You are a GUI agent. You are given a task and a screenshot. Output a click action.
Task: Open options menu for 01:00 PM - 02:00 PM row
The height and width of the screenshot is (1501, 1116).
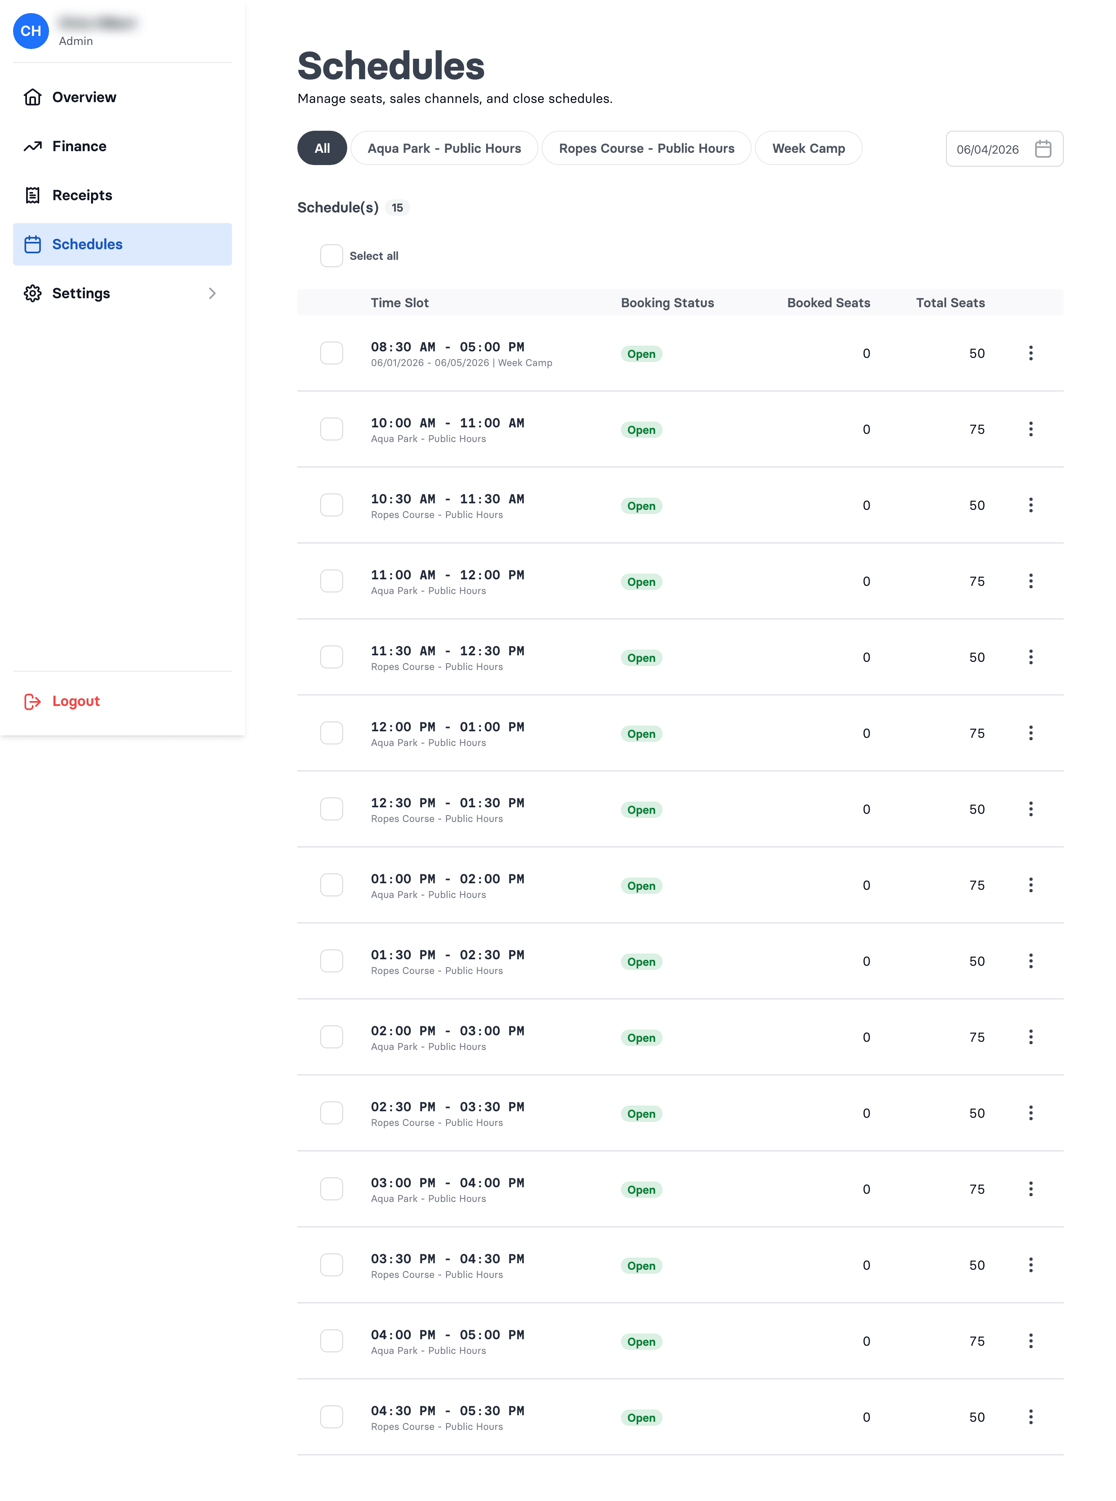coord(1030,885)
